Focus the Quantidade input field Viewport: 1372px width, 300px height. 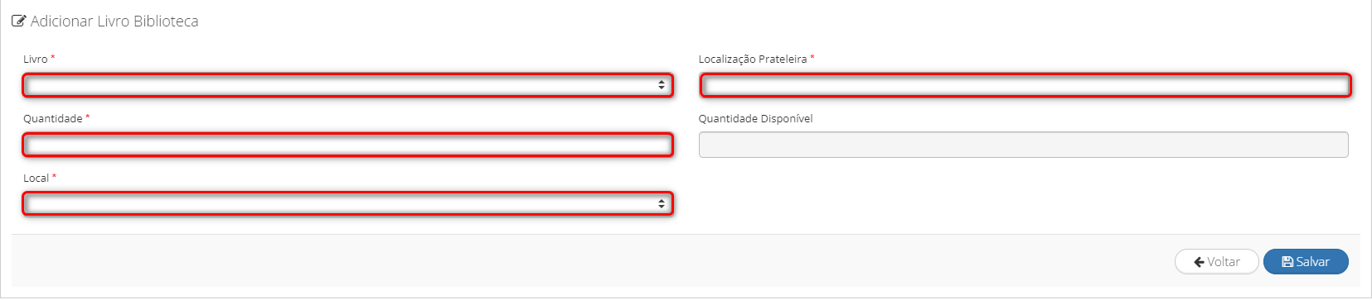(347, 145)
